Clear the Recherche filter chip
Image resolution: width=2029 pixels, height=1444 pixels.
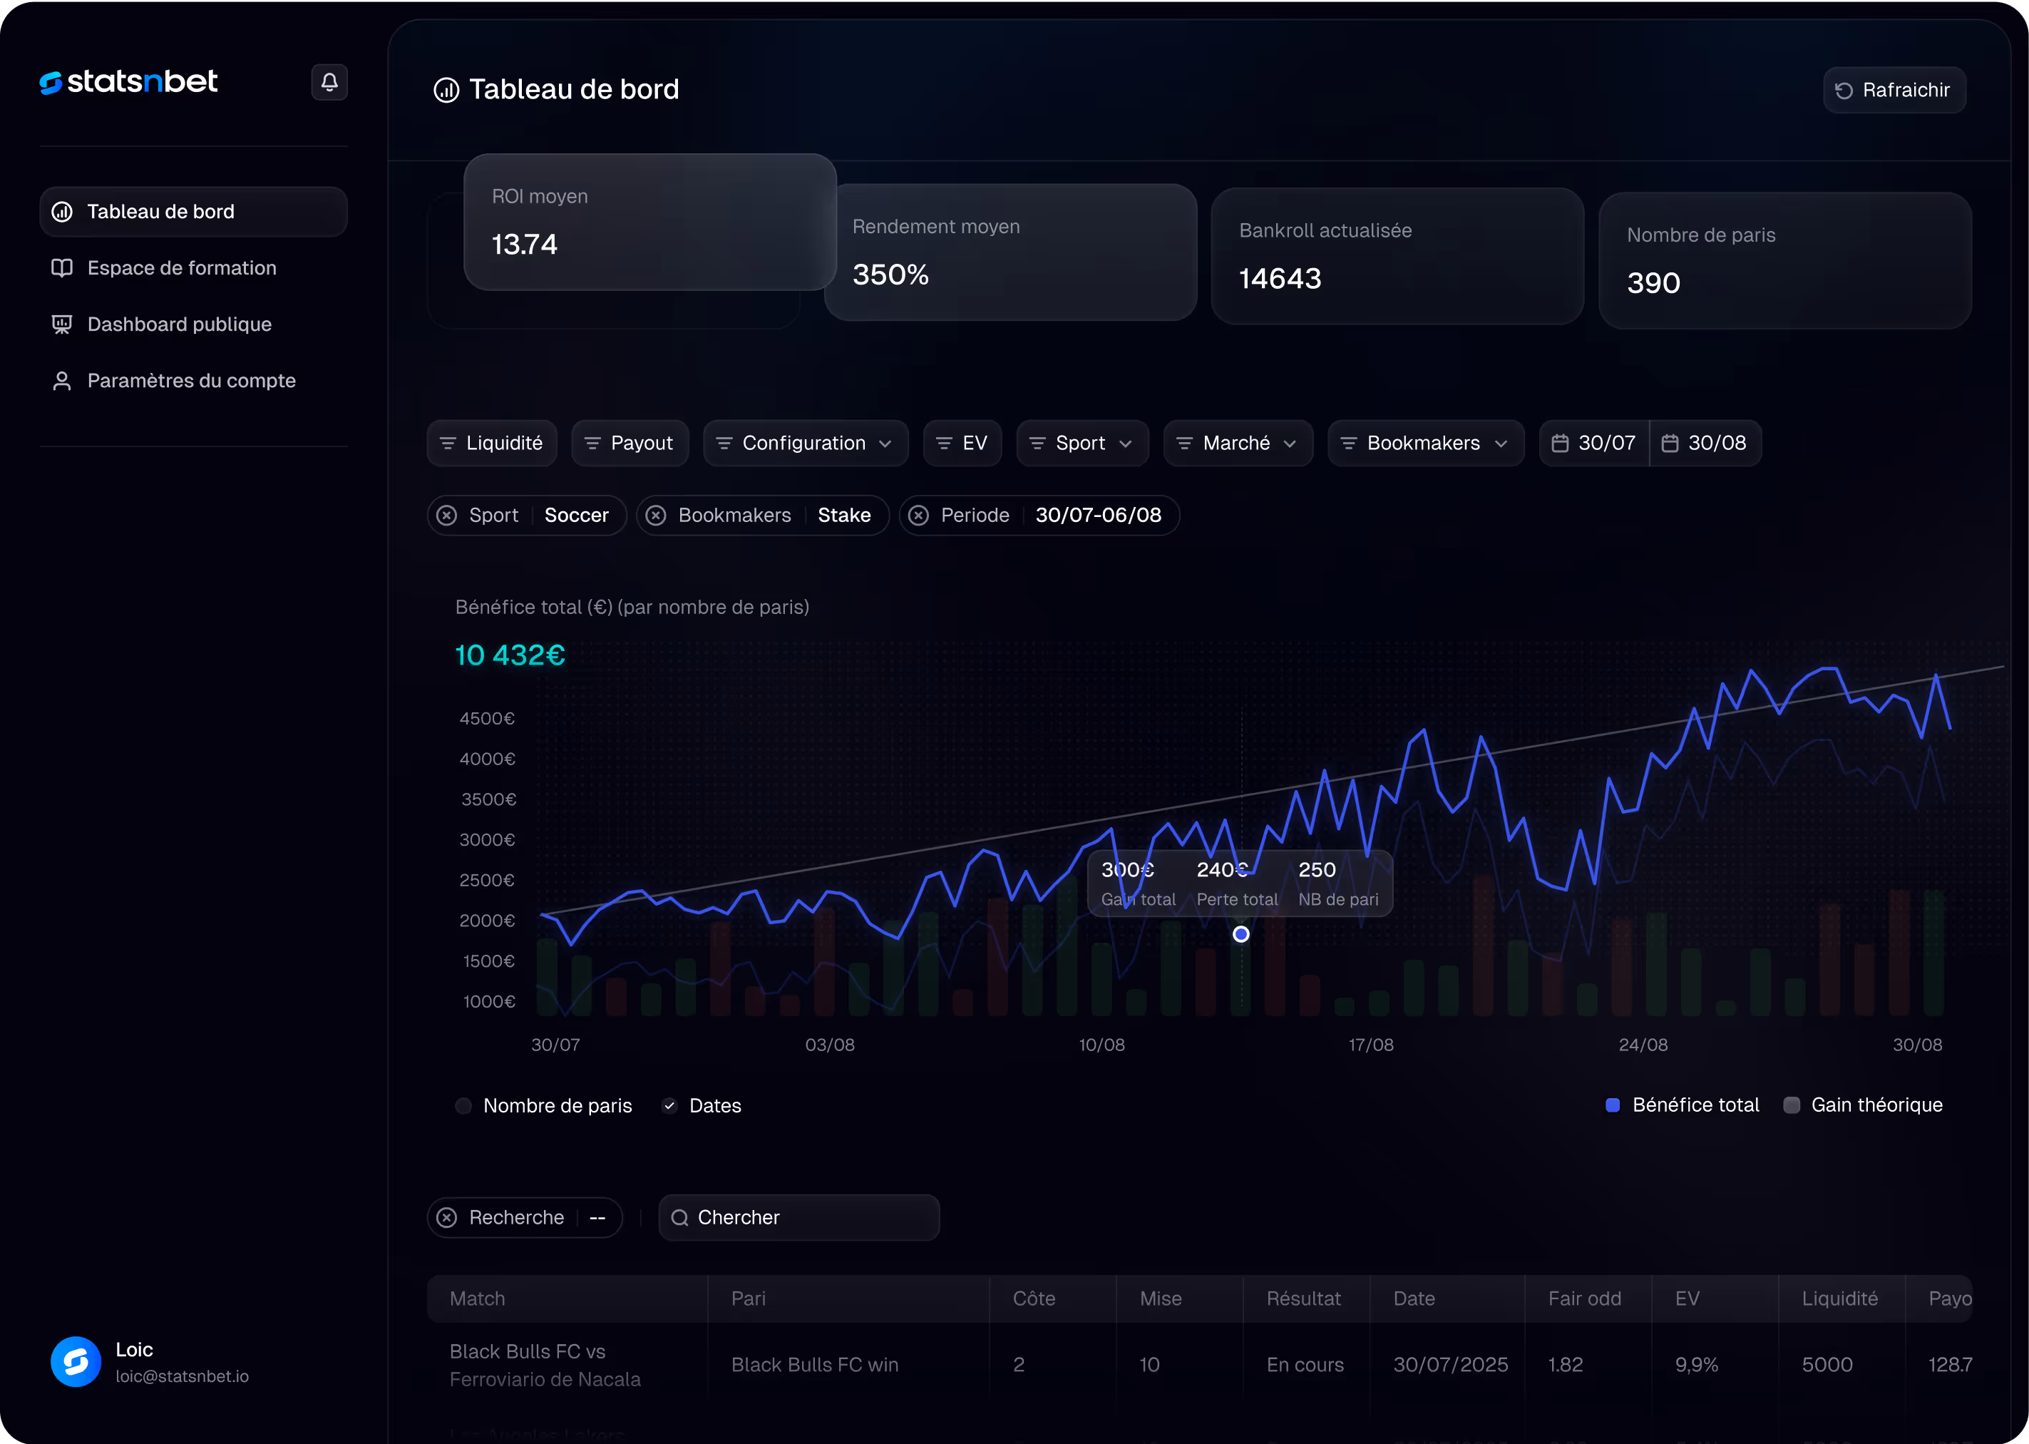447,1217
